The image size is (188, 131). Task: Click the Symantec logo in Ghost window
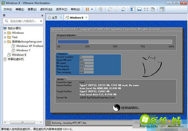(x=126, y=108)
